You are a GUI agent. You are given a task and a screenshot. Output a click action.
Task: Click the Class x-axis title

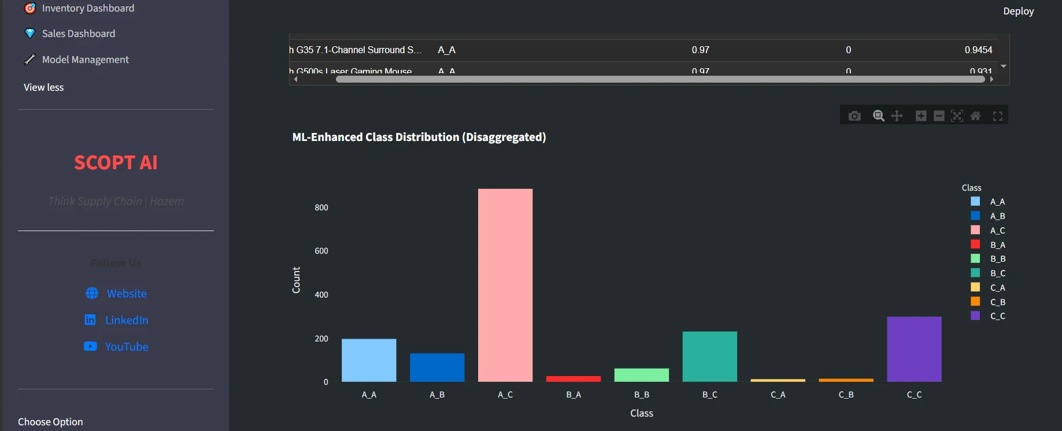click(x=642, y=413)
